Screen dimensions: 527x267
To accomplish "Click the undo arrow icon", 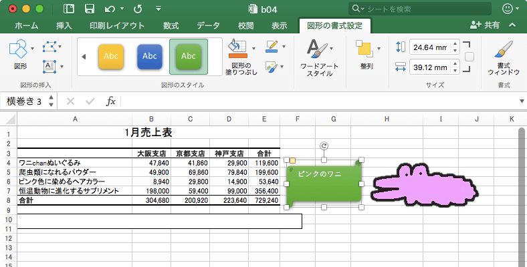I will tap(110, 9).
